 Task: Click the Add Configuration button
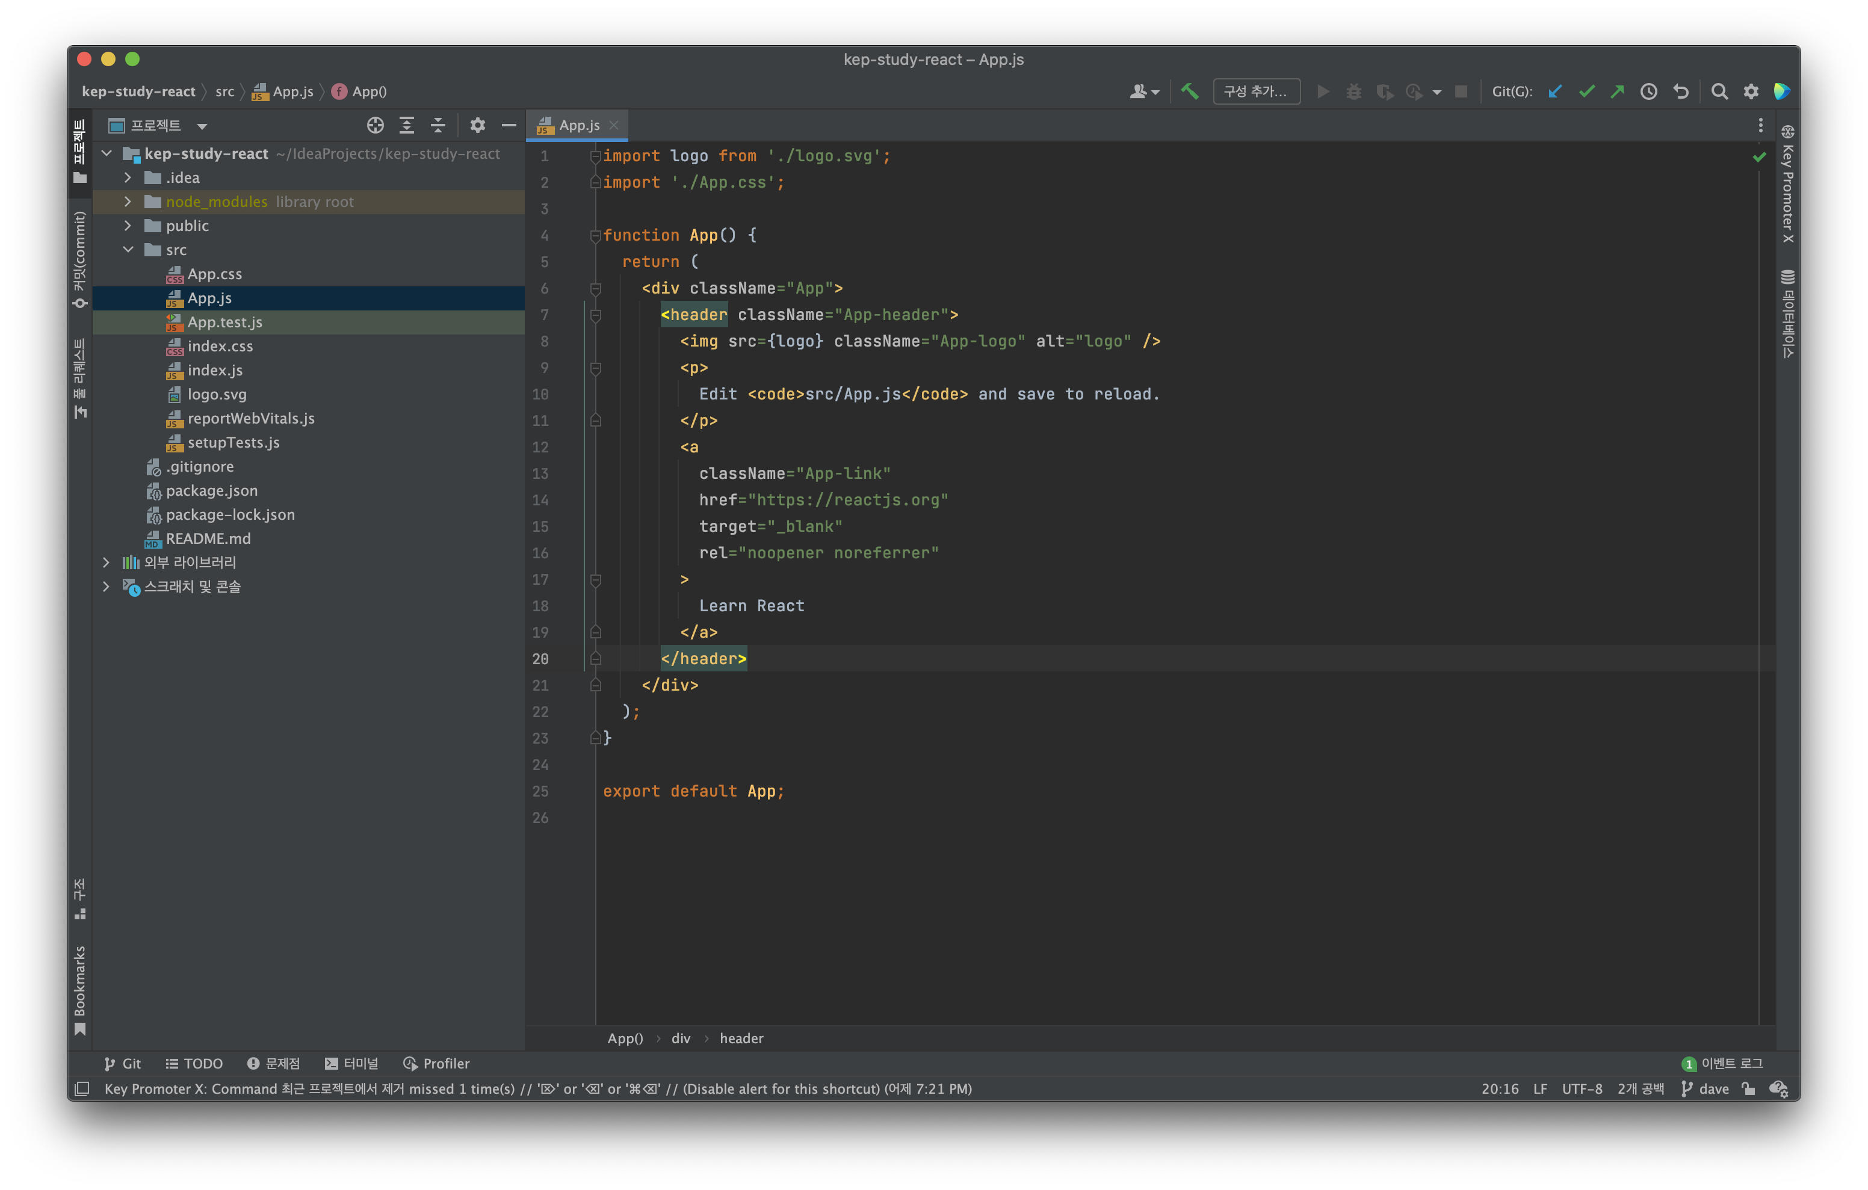pos(1256,91)
